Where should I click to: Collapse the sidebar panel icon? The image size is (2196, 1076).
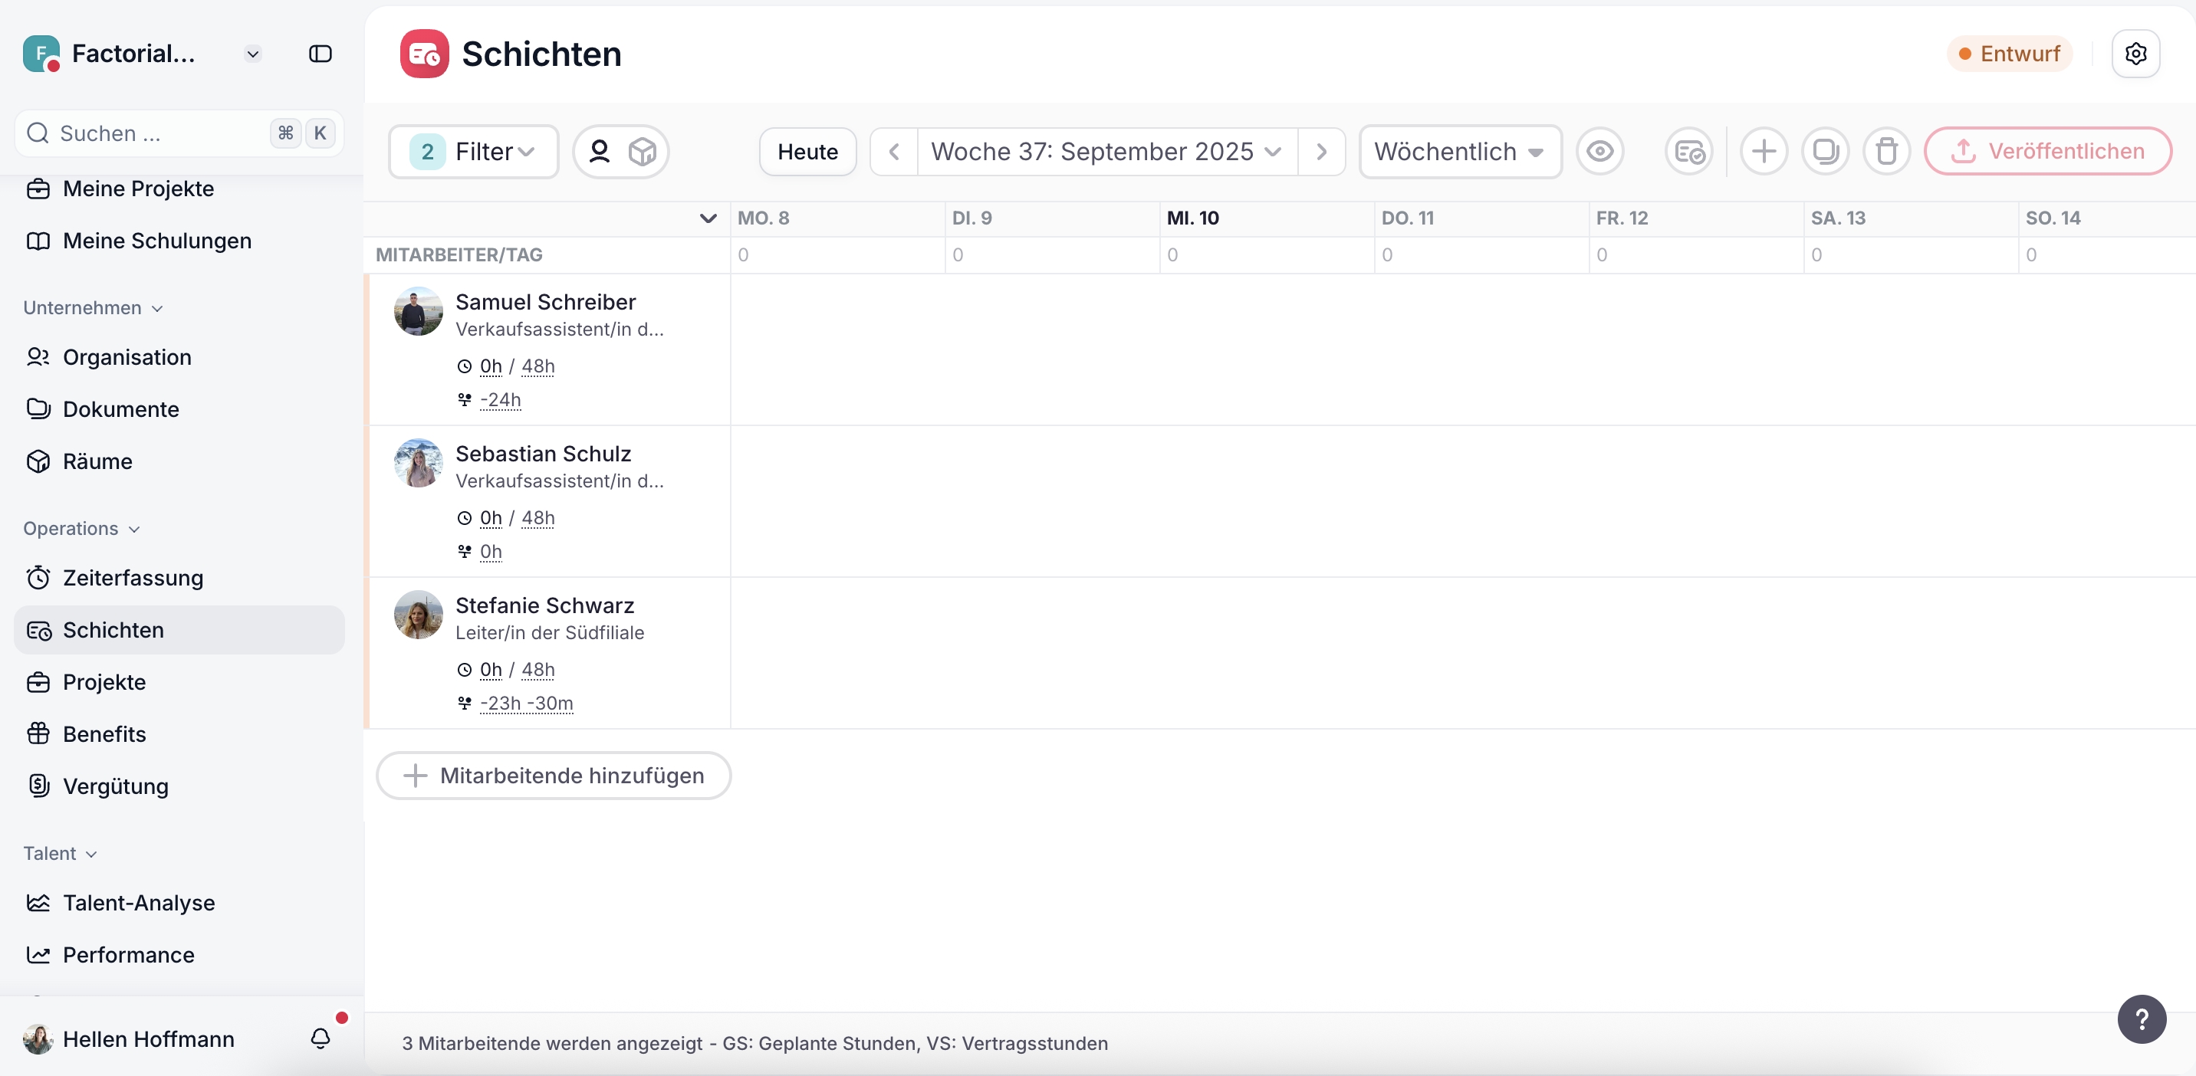[x=321, y=54]
